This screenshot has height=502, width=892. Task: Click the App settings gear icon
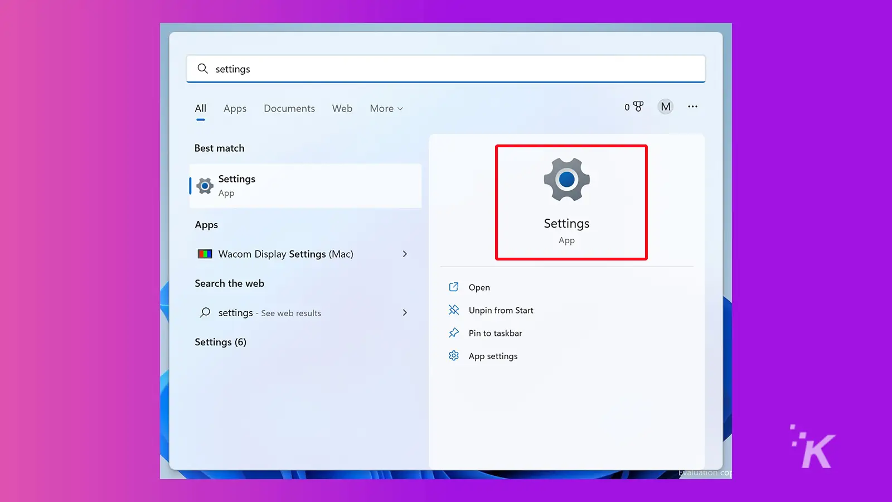(x=454, y=355)
